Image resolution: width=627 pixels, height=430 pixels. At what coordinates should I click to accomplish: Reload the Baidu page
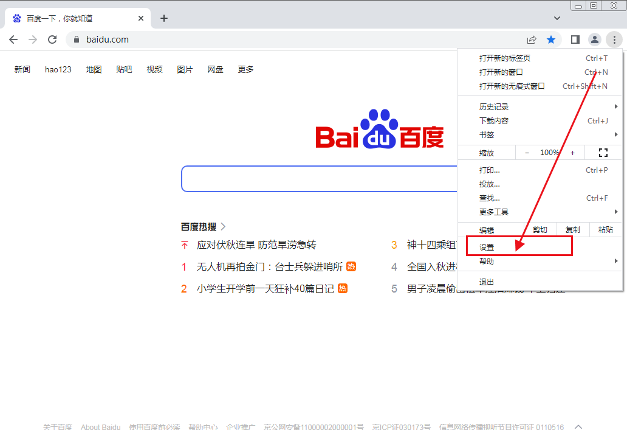click(x=52, y=40)
